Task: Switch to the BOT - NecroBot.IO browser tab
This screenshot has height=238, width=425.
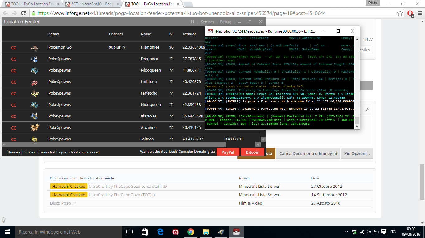Action: coord(92,4)
